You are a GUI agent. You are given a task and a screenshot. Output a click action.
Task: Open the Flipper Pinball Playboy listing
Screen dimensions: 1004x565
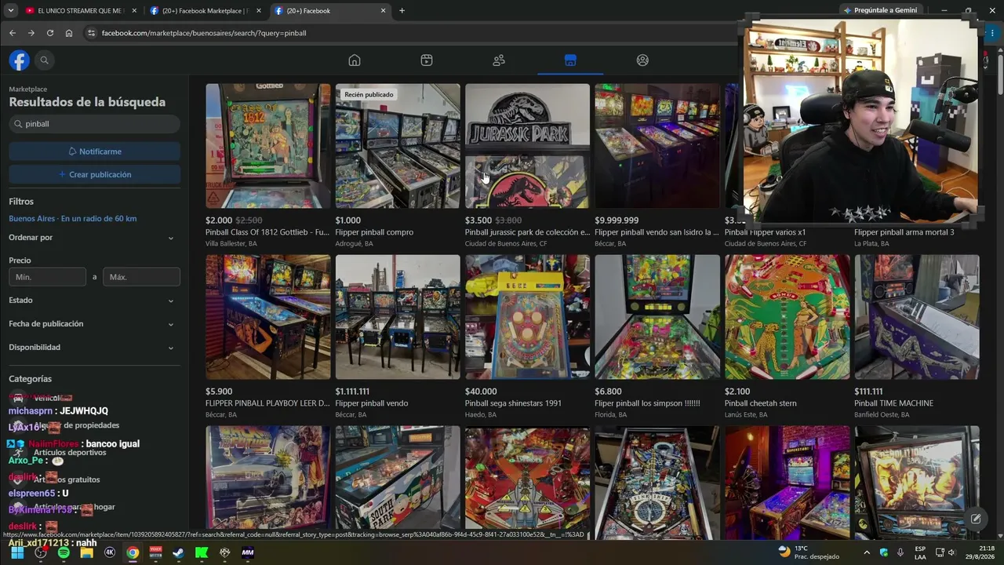[268, 317]
